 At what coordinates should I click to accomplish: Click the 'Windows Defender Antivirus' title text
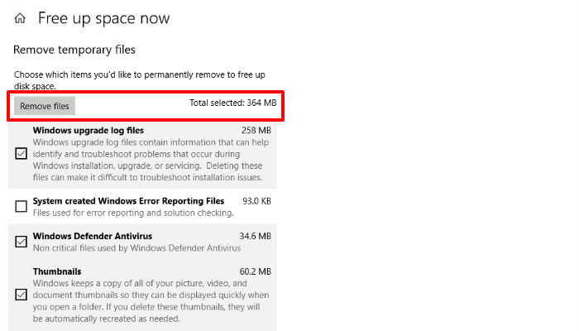click(x=93, y=236)
